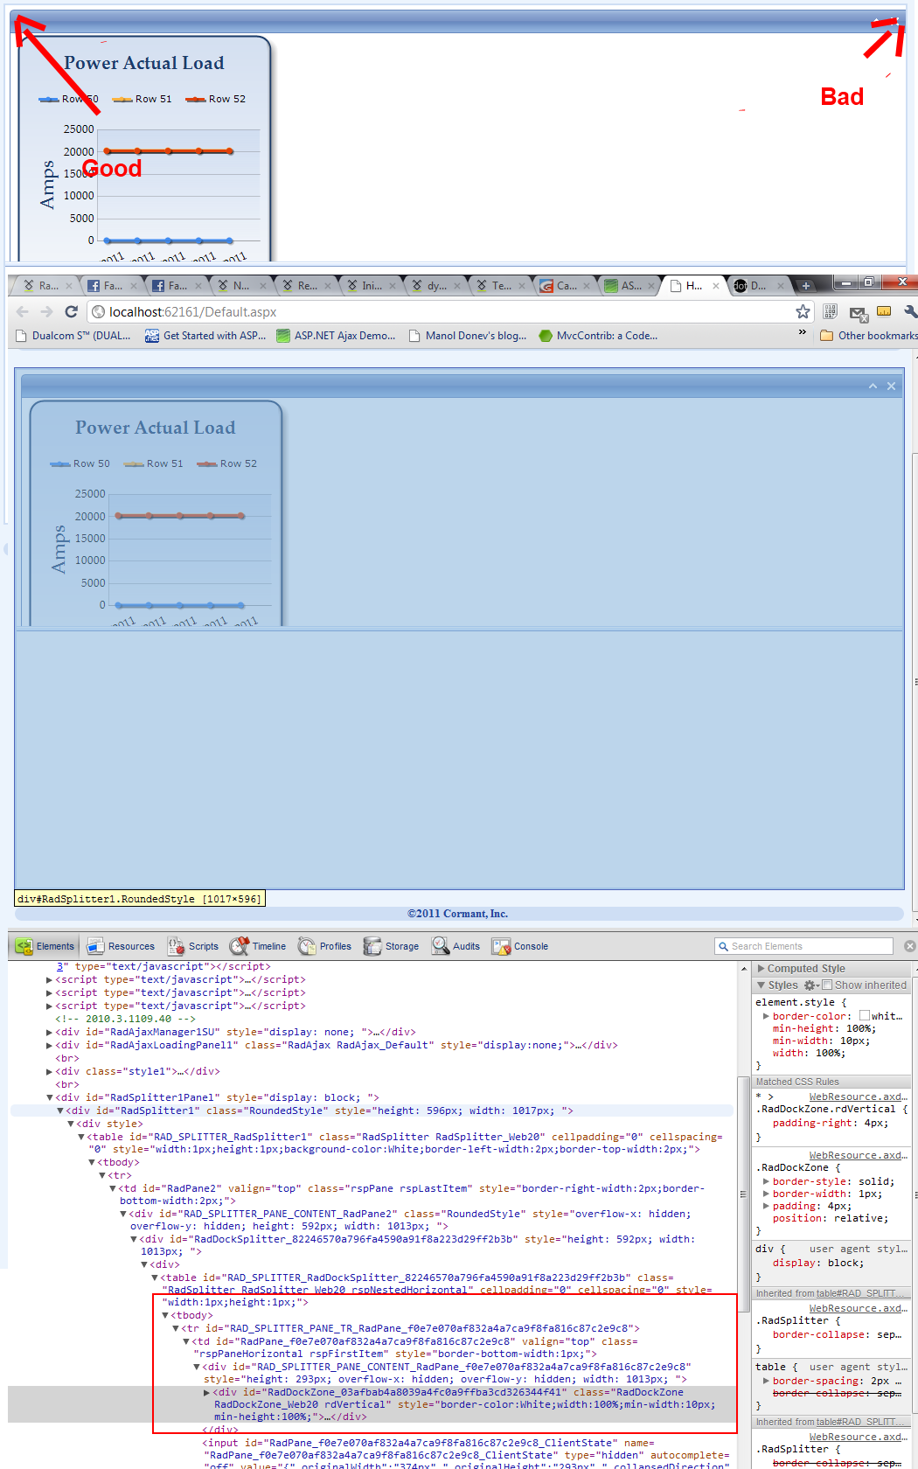Click the Row 51 legend entry in lower chart
Screen dimensions: 918x1469
154,463
